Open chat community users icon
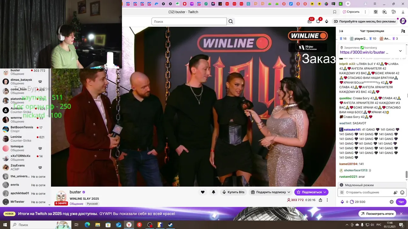The width and height of the screenshot is (408, 229). tap(403, 31)
